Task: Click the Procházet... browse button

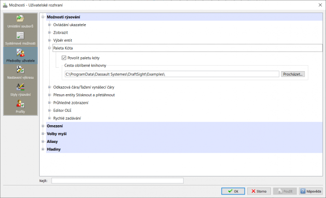Action: tap(293, 74)
